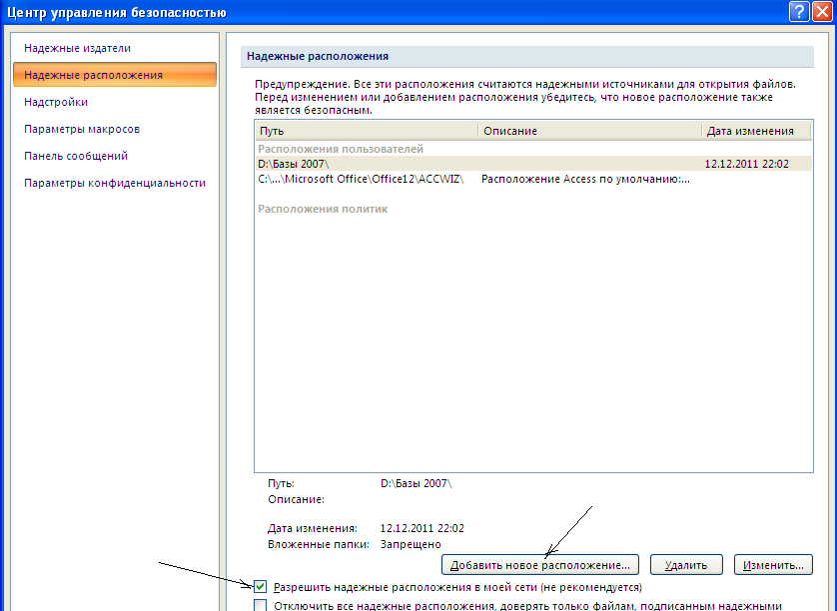This screenshot has height=611, width=837.
Task: Select the Надежные расположения sidebar item
Action: (115, 75)
